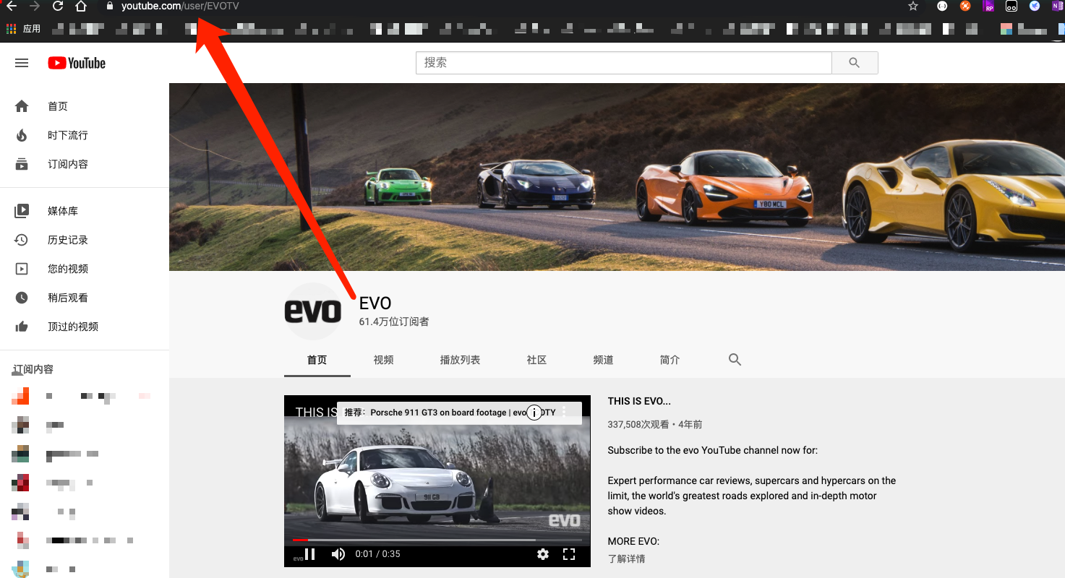
Task: Click the 61.4万位订阅者 subscriber count
Action: pos(394,322)
